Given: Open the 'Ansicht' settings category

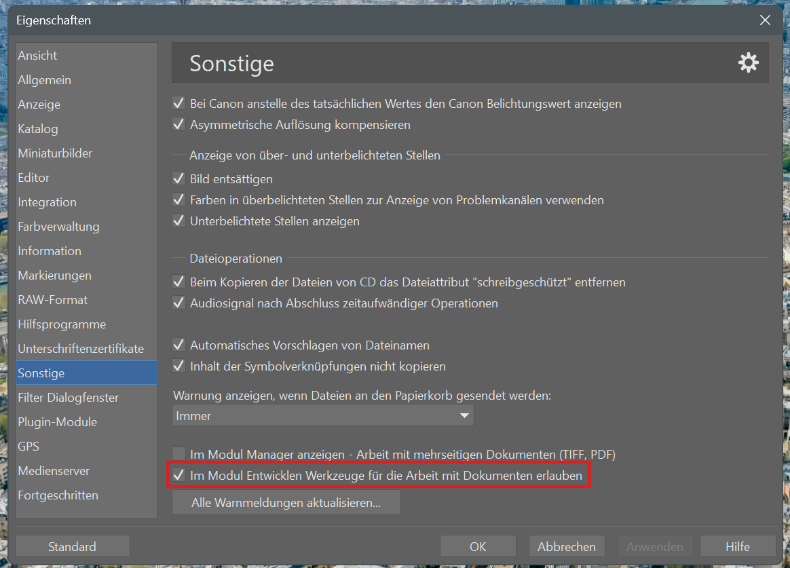Looking at the screenshot, I should click(x=38, y=56).
